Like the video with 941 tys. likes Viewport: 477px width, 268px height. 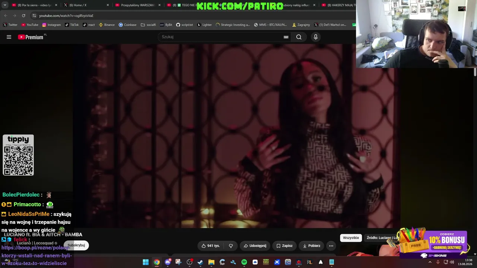coord(211,246)
